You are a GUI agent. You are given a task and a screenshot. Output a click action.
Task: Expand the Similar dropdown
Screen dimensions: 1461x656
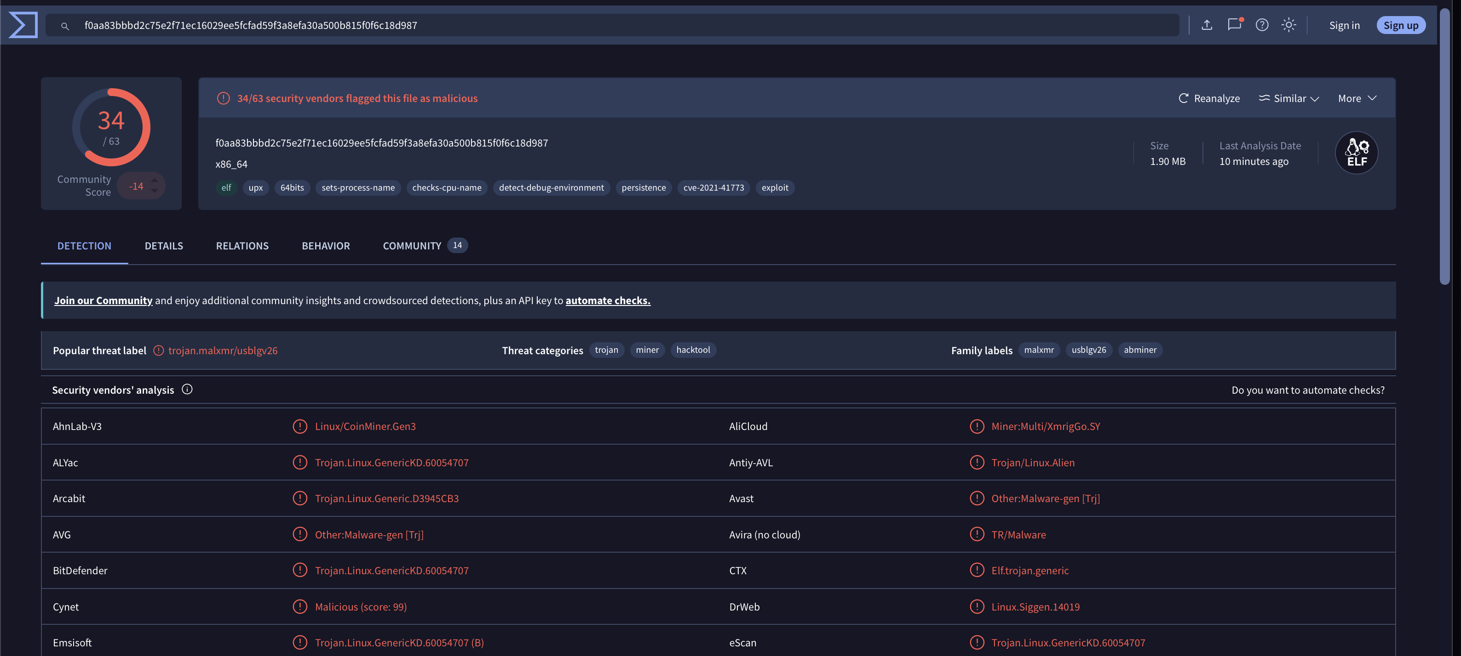(1288, 98)
